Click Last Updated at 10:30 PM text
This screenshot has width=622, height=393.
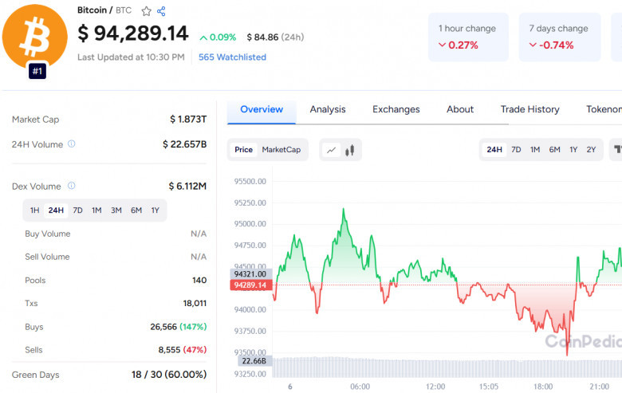[x=131, y=57]
